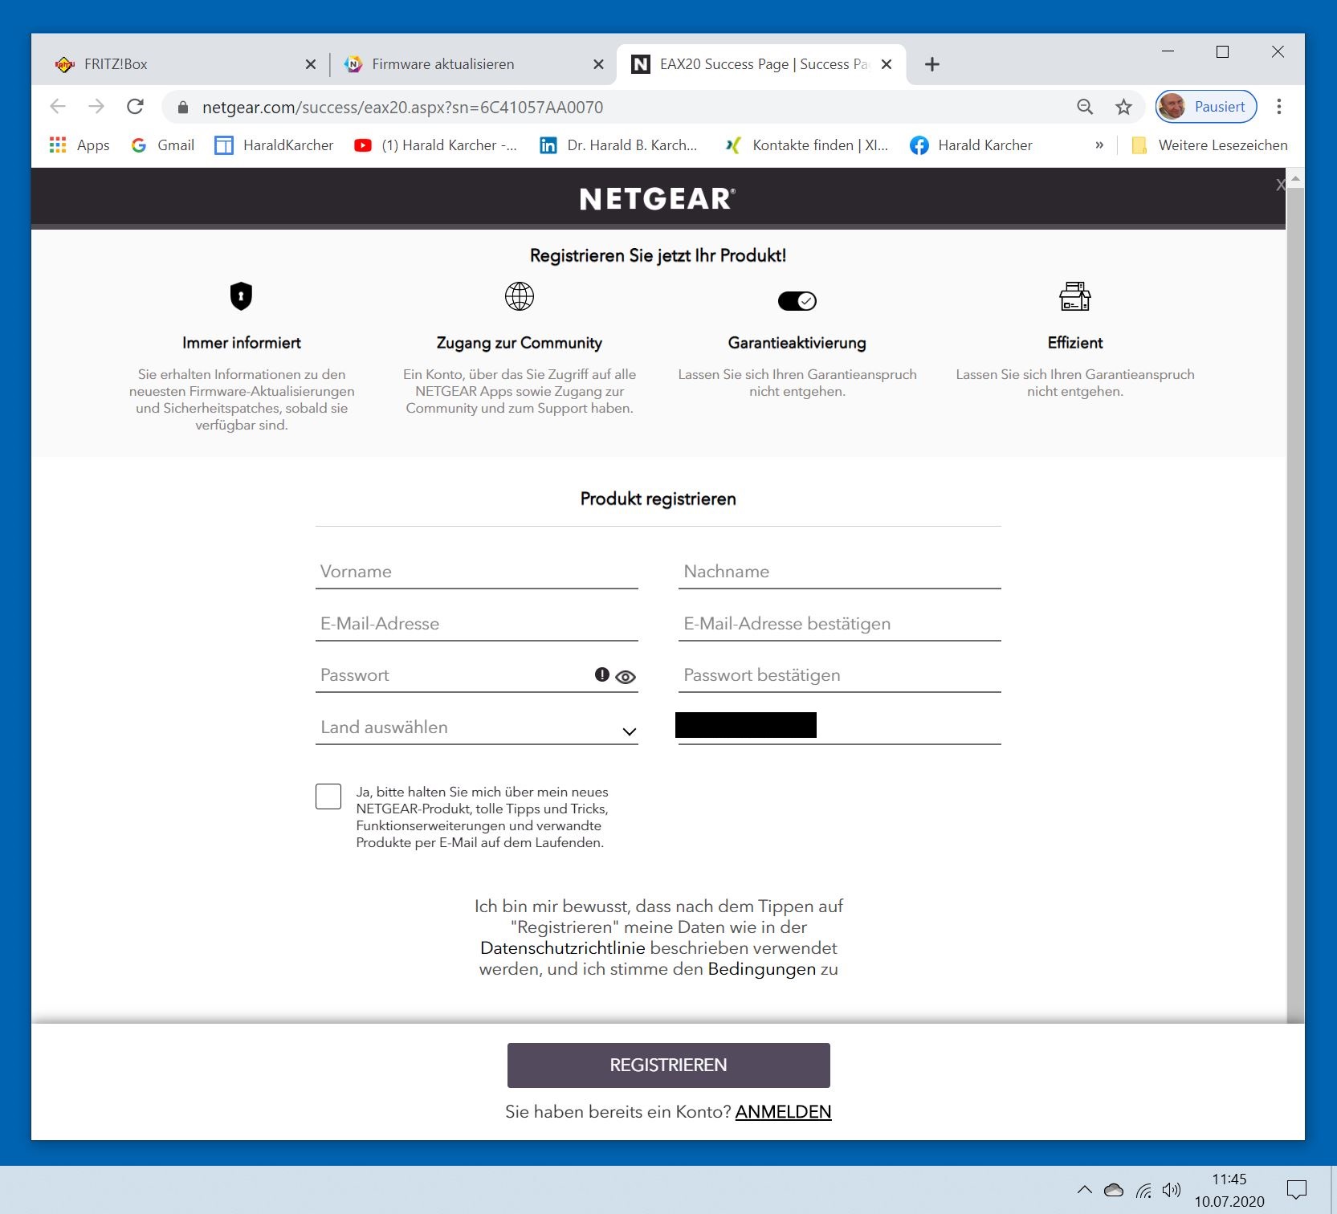The width and height of the screenshot is (1337, 1214).
Task: Click the Passwort bestätigen field
Action: [840, 675]
